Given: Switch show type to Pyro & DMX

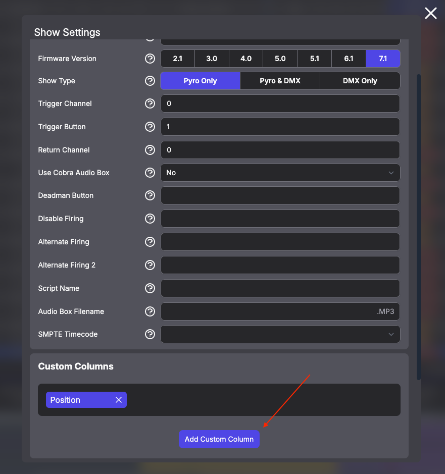Looking at the screenshot, I should pos(280,81).
